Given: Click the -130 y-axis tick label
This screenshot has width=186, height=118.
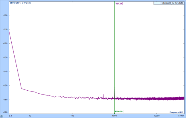Looking at the screenshot, I should point(5,57).
